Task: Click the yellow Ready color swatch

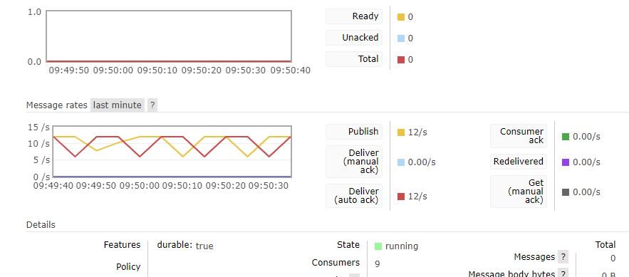Action: click(x=401, y=17)
